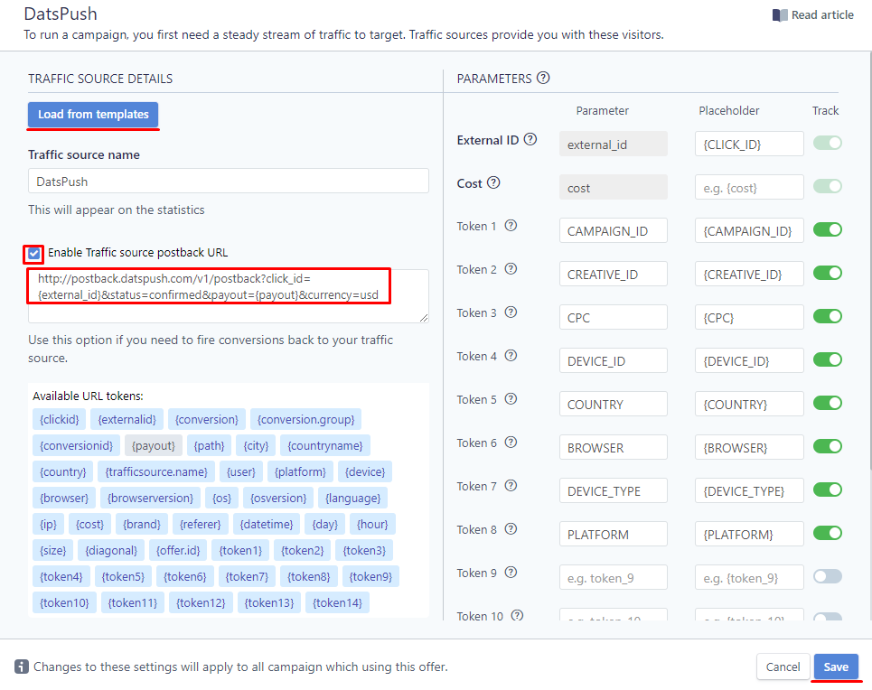Switch off Token 6 BROWSER tracking
872x690 pixels.
click(x=827, y=446)
